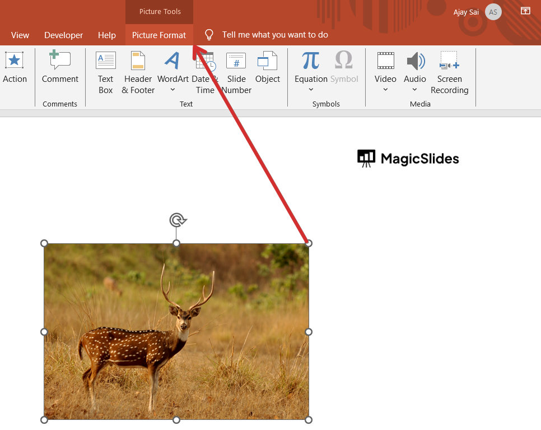Open the View tab

20,35
